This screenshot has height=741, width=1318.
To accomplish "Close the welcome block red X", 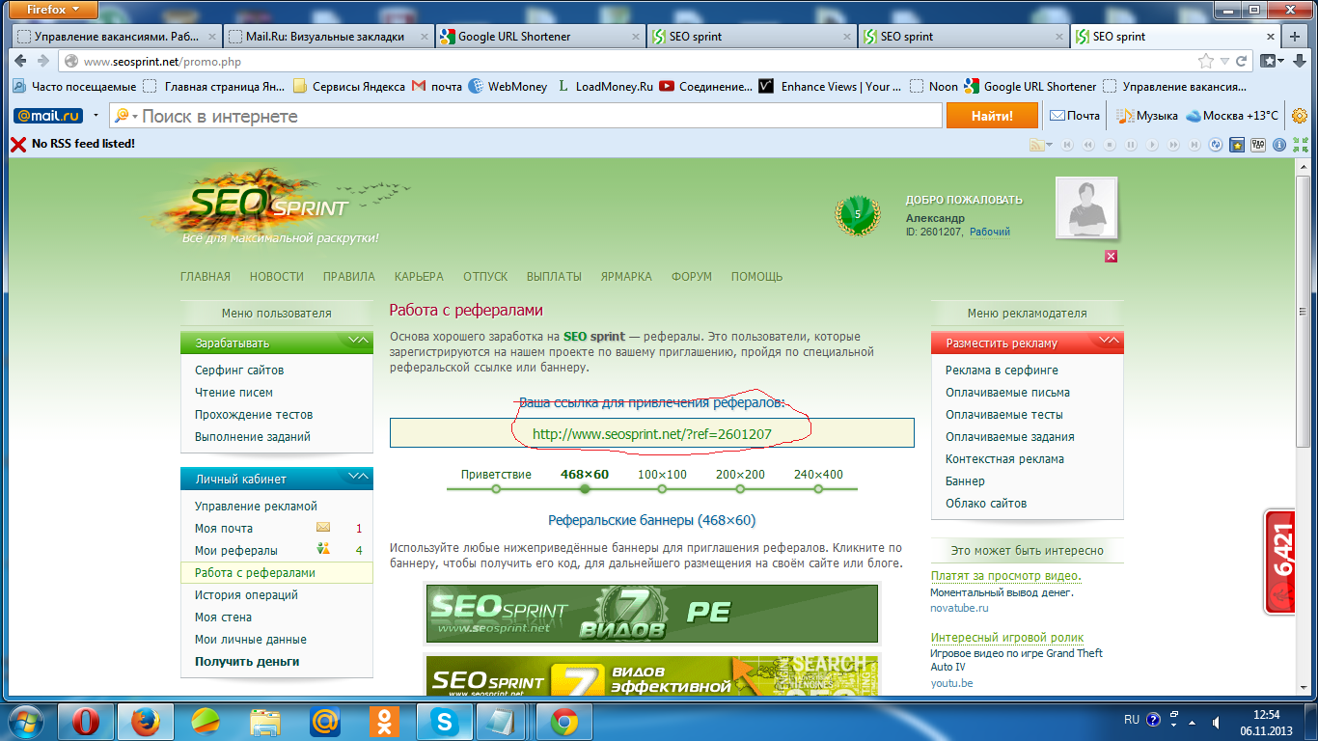I will click(1111, 256).
